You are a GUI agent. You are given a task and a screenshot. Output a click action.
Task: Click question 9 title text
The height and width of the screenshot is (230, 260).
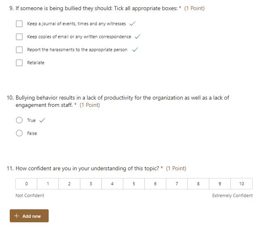[x=97, y=8]
